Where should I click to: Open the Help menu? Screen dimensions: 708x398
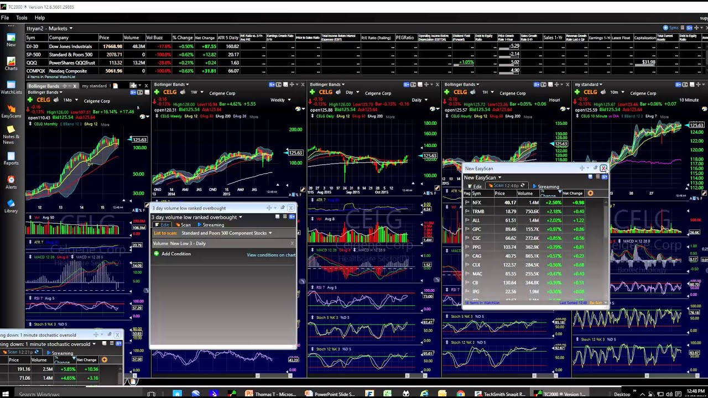pyautogui.click(x=40, y=18)
